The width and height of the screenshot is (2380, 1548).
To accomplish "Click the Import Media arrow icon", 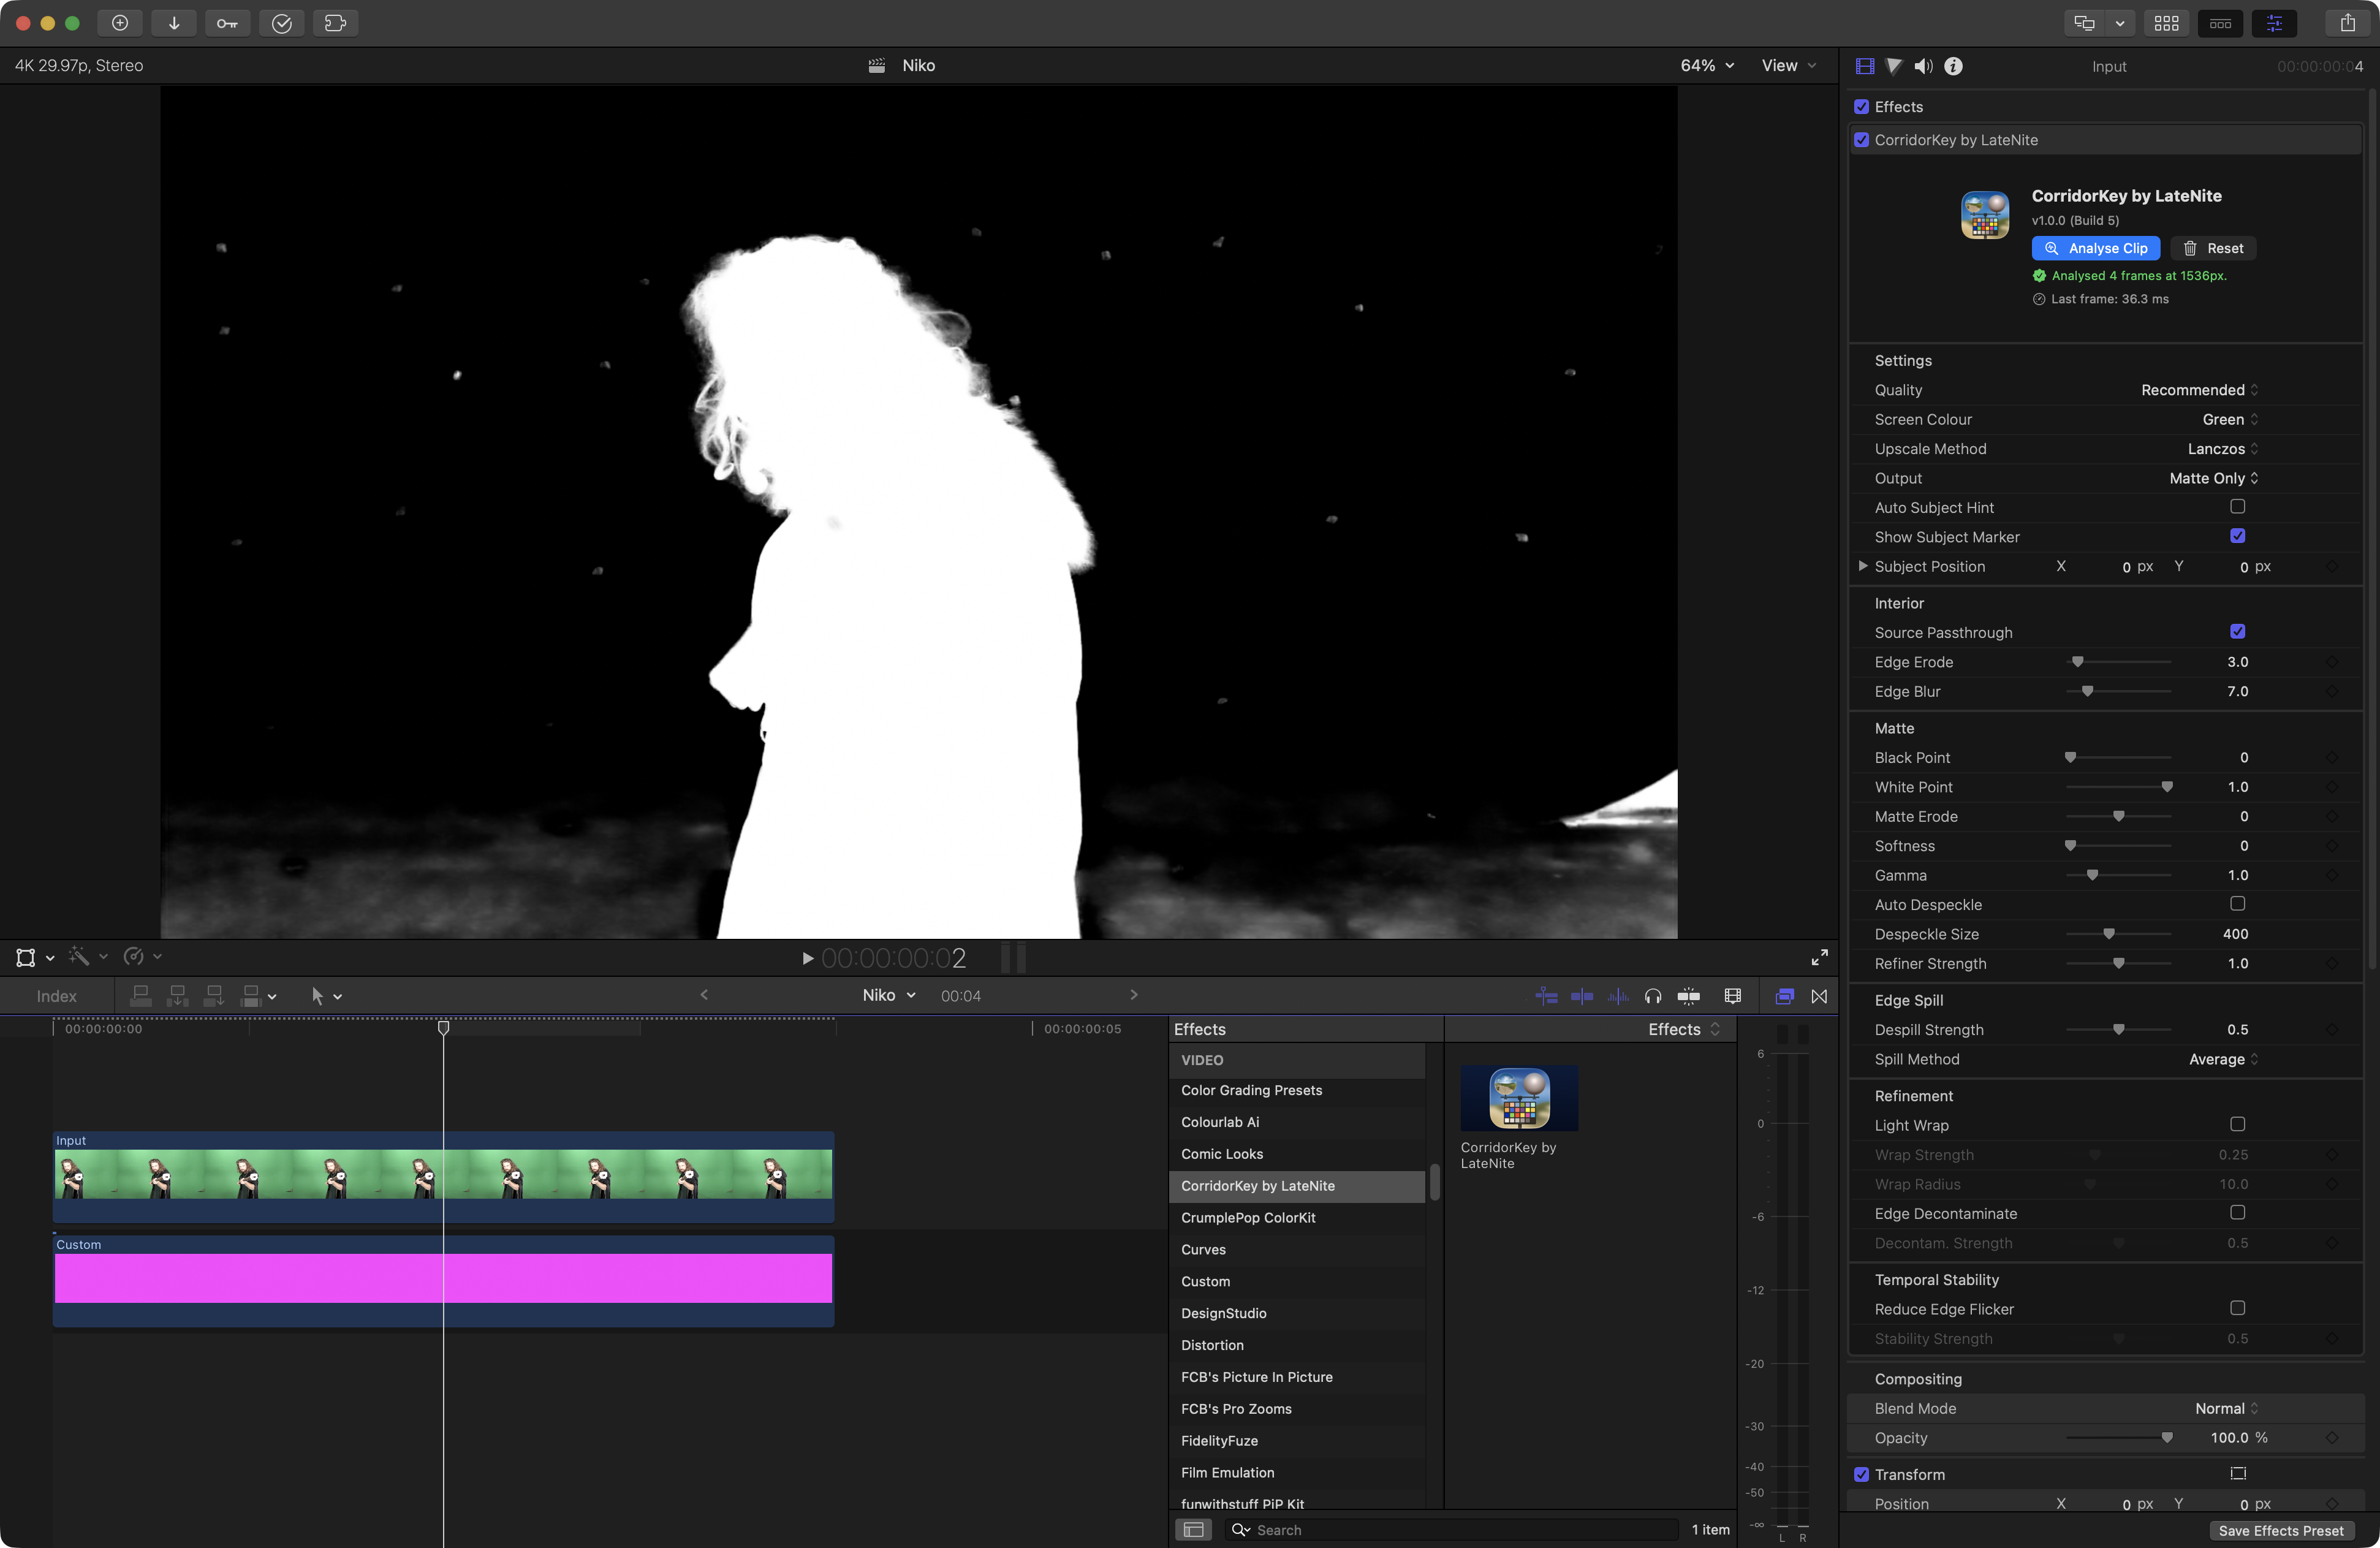I will (173, 23).
